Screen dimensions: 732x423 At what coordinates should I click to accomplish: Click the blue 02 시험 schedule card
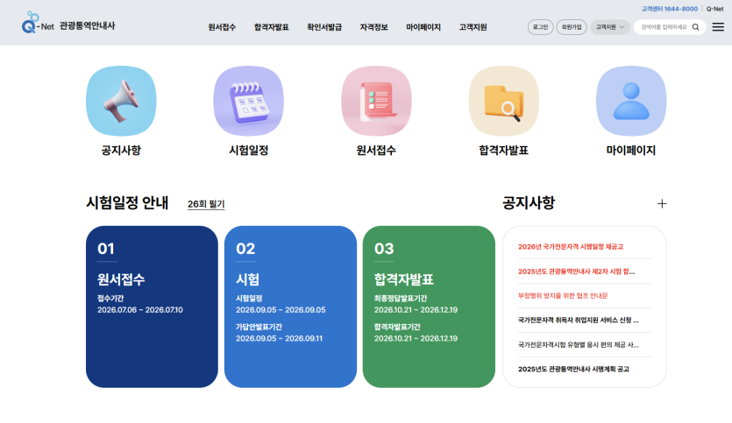(x=290, y=307)
